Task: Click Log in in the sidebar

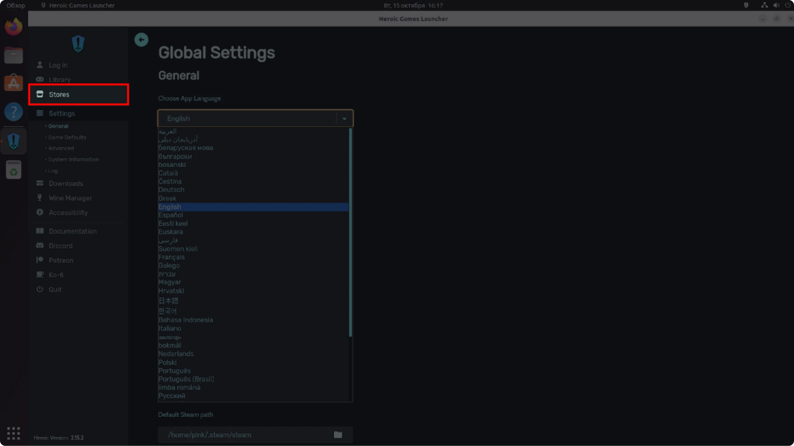Action: click(58, 65)
